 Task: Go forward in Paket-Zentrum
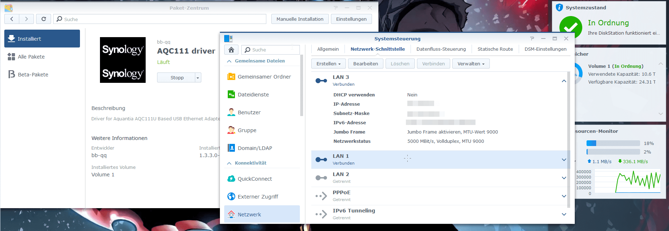pos(26,19)
